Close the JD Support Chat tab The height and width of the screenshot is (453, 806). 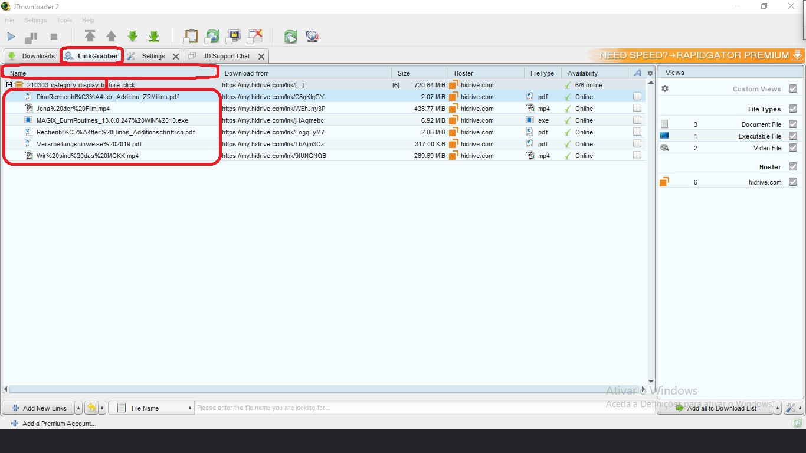(261, 57)
